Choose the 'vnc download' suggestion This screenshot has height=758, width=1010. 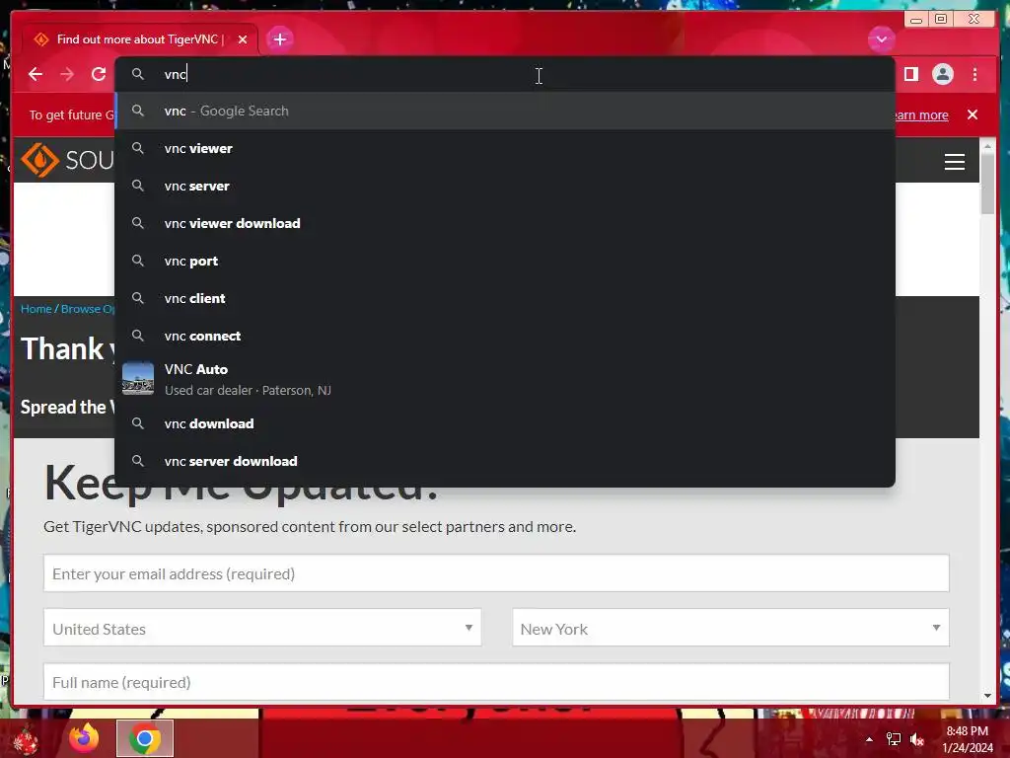click(505, 423)
